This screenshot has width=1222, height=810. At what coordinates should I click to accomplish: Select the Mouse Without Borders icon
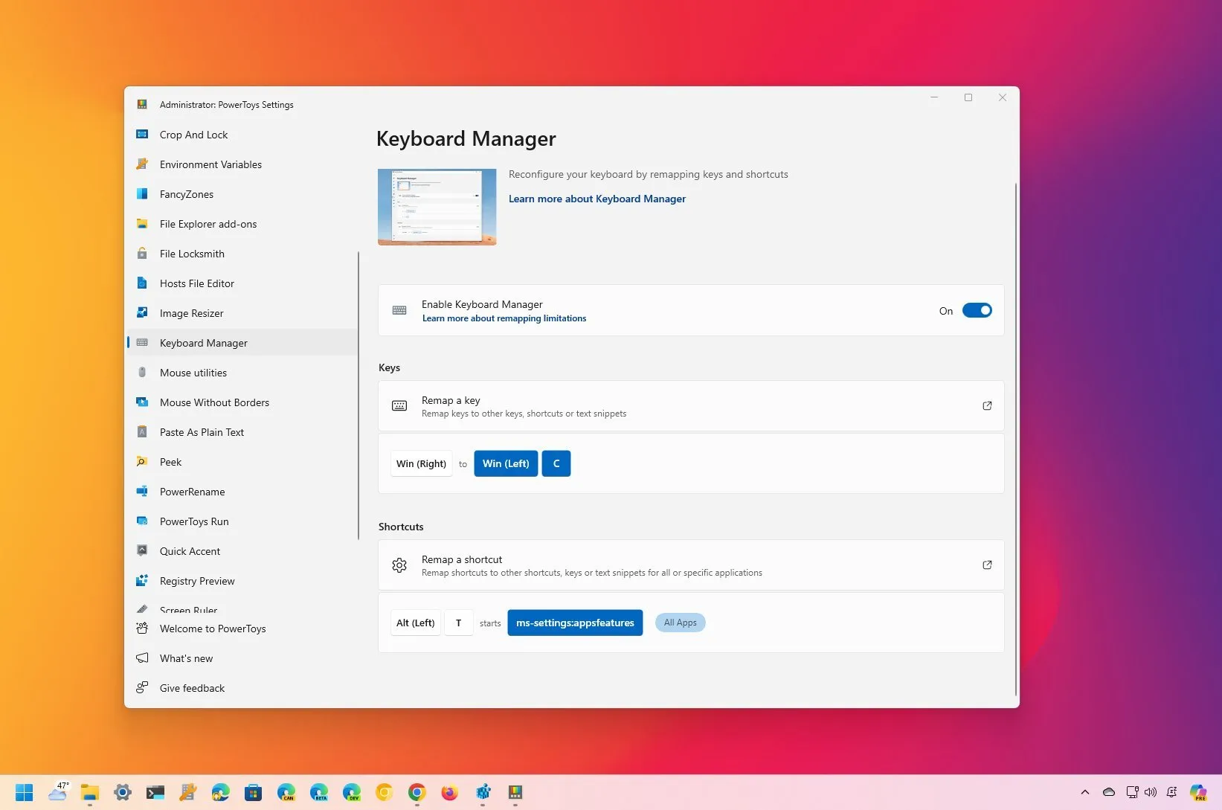pos(142,402)
